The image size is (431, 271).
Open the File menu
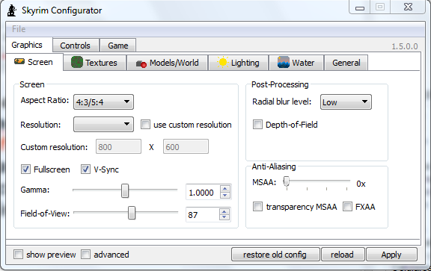coord(19,29)
